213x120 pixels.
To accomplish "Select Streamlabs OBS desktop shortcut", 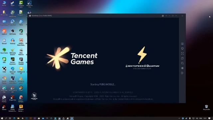I will coord(4,89).
